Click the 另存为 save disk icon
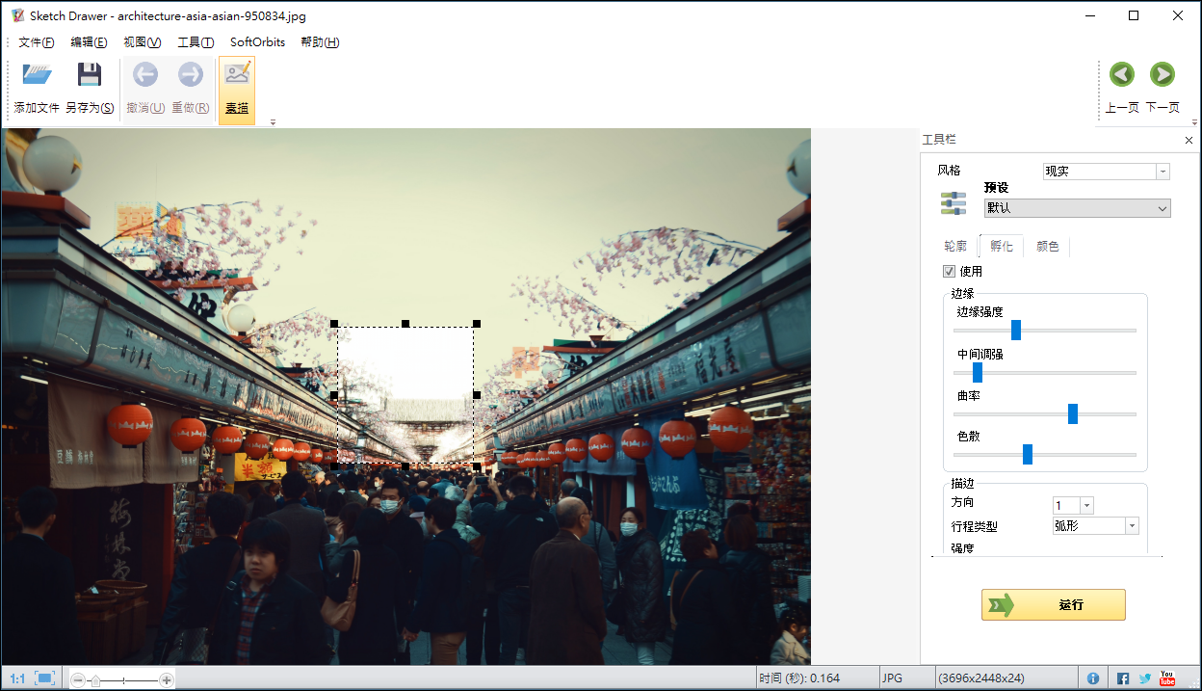The width and height of the screenshot is (1202, 691). pos(90,75)
